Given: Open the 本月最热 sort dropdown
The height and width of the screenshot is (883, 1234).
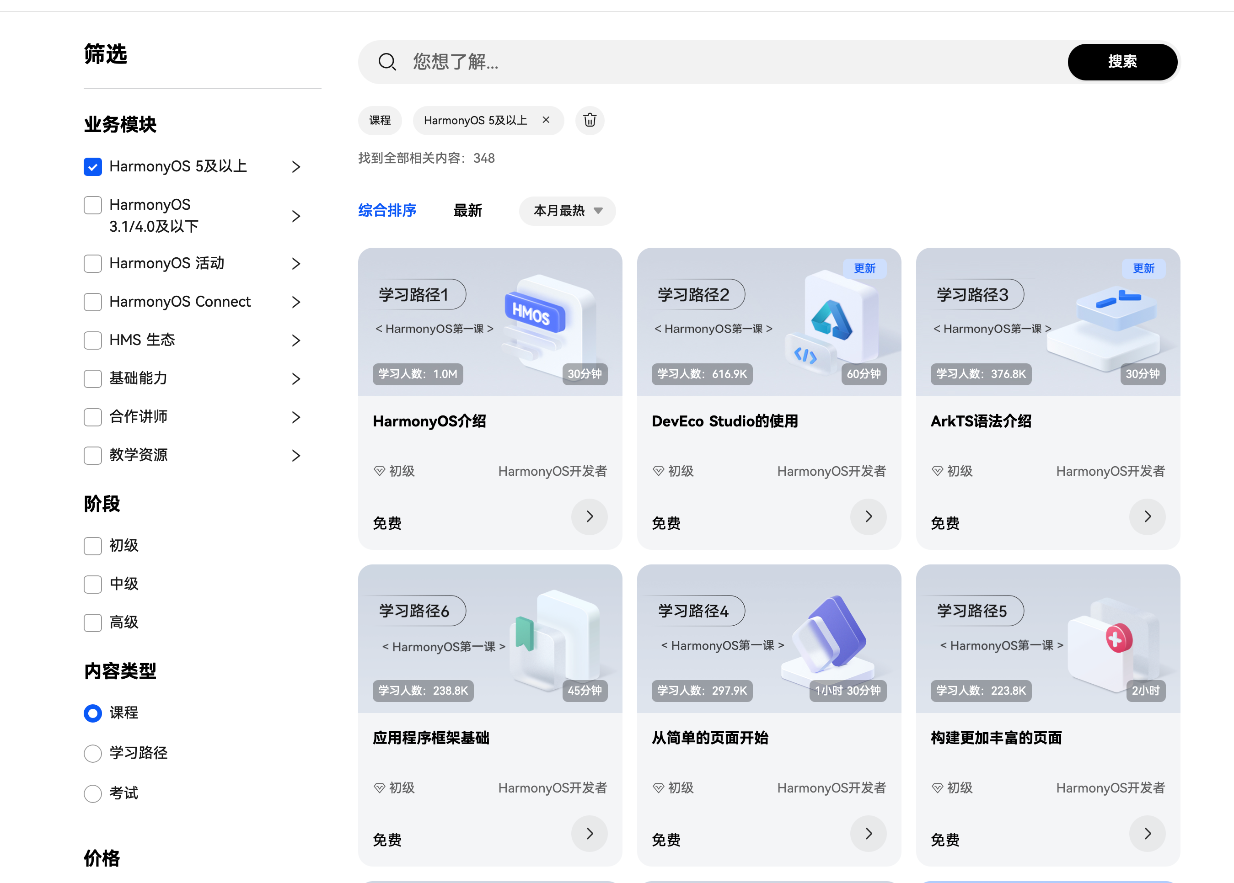Looking at the screenshot, I should 567,211.
